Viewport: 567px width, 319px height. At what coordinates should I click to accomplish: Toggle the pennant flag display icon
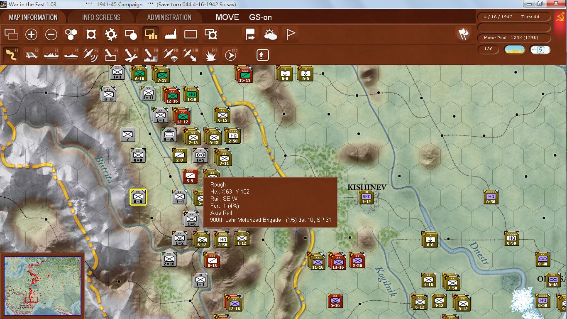290,34
